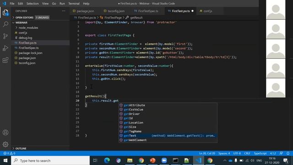
Task: Click Windows search box on taskbar
Action: [x=50, y=160]
